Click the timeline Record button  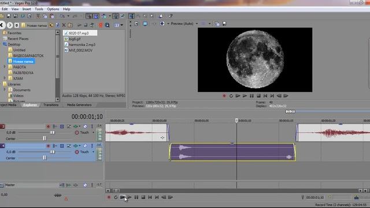coord(109,197)
